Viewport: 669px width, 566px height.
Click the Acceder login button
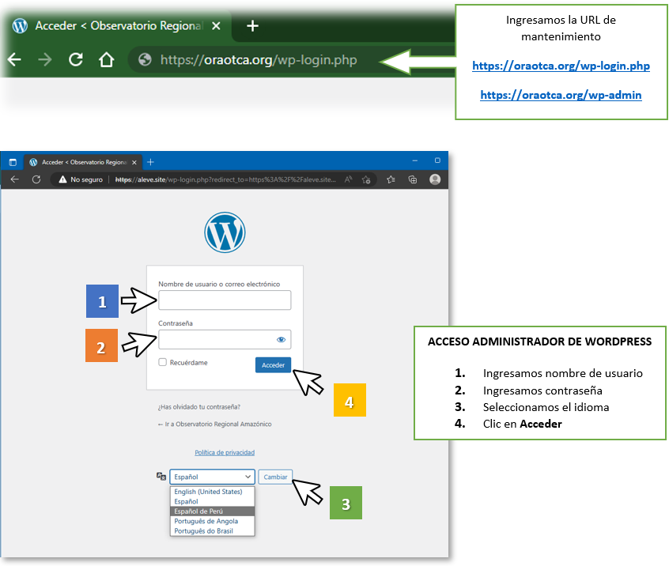[273, 365]
